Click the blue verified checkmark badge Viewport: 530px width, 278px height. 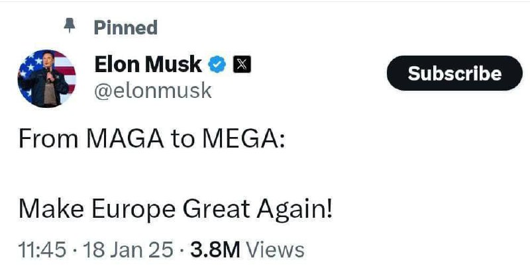[x=217, y=64]
